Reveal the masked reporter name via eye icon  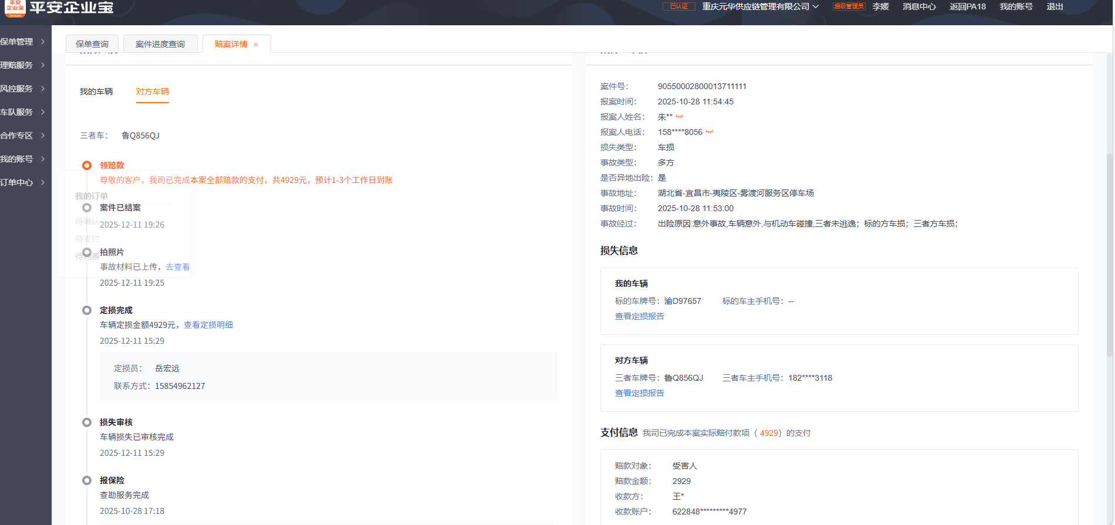[x=680, y=117]
